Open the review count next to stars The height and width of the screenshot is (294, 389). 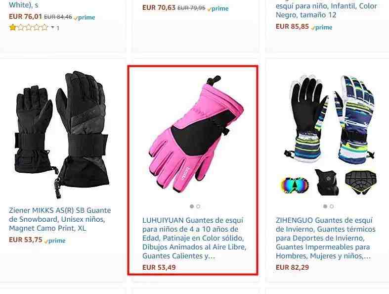pyautogui.click(x=58, y=28)
